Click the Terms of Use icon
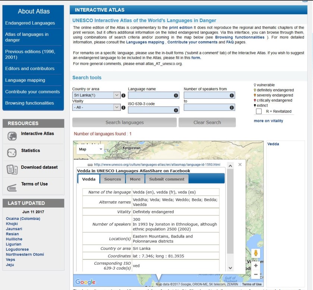Image resolution: width=313 pixels, height=290 pixels. (x=12, y=187)
